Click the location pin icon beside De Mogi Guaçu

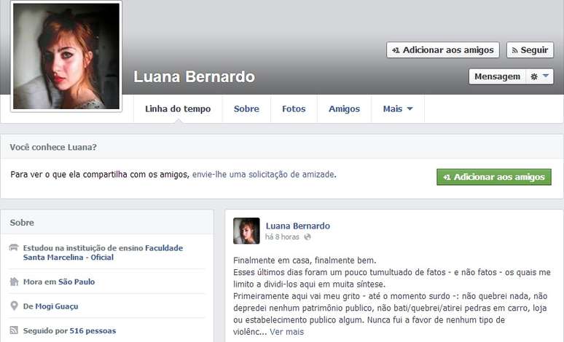14,306
